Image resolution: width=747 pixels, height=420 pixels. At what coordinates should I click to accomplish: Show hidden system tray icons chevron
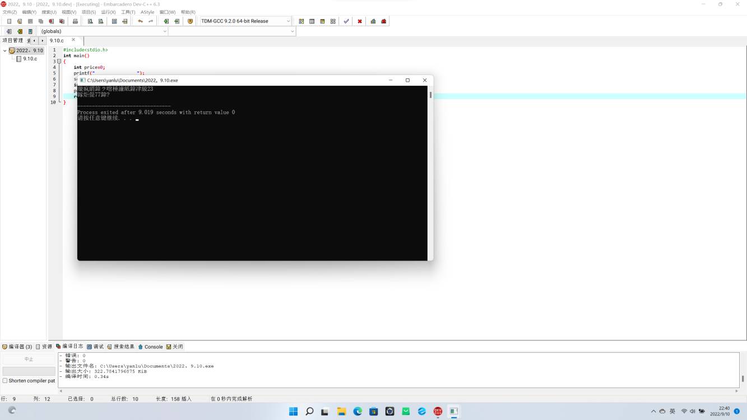pos(653,412)
